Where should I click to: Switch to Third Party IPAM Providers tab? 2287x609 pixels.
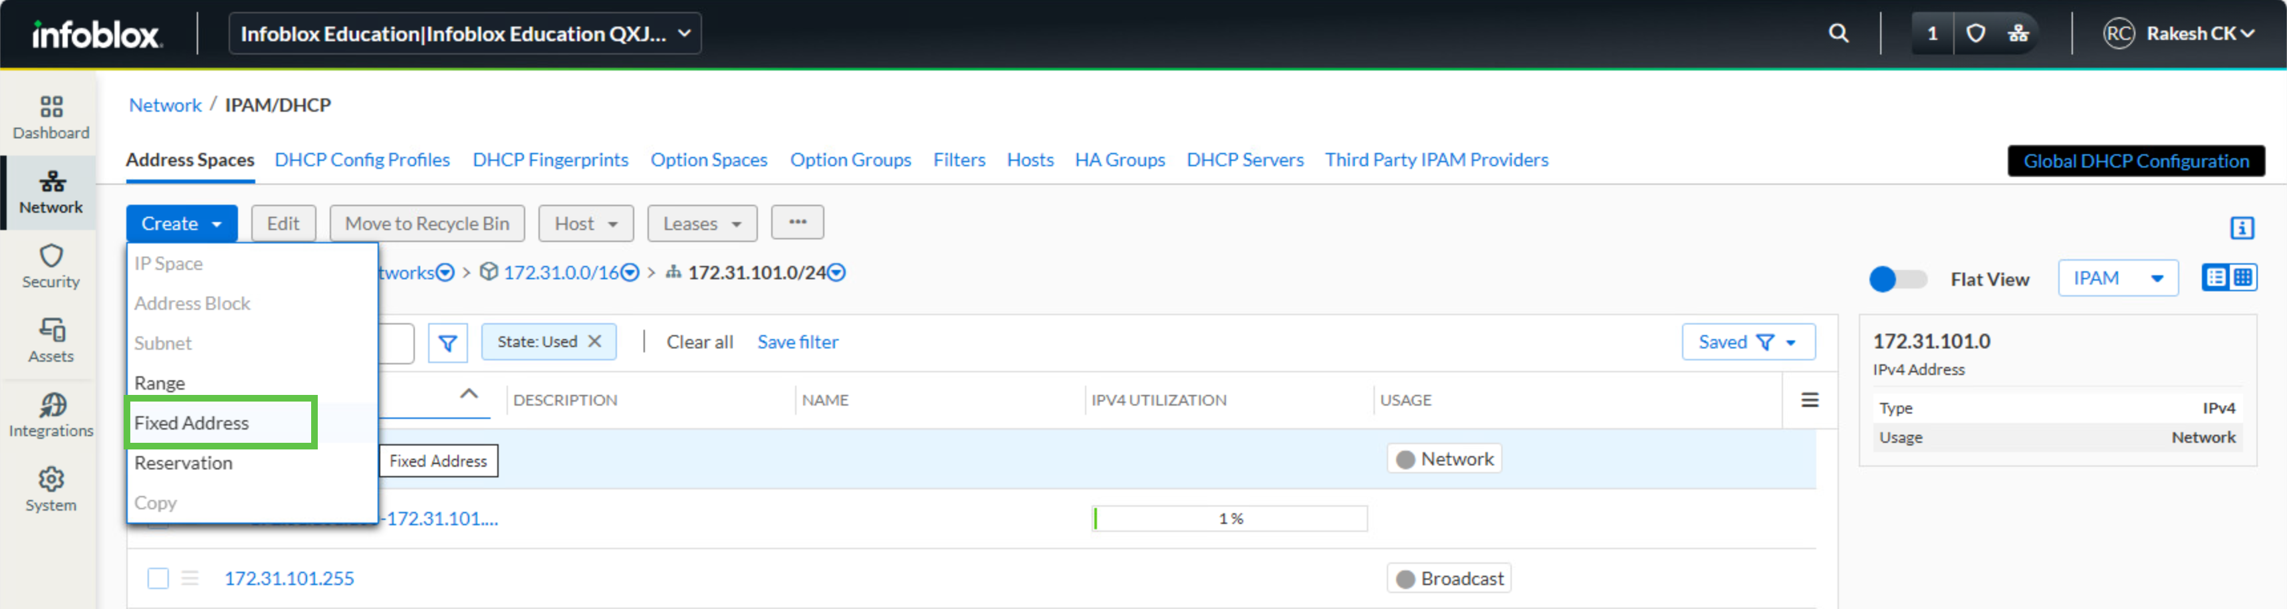(x=1437, y=161)
